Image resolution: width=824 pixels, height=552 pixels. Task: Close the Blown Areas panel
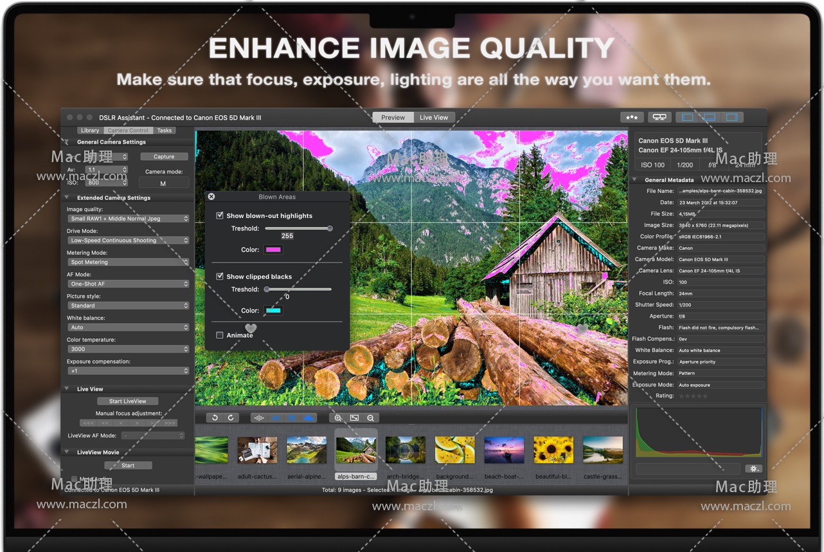(211, 197)
